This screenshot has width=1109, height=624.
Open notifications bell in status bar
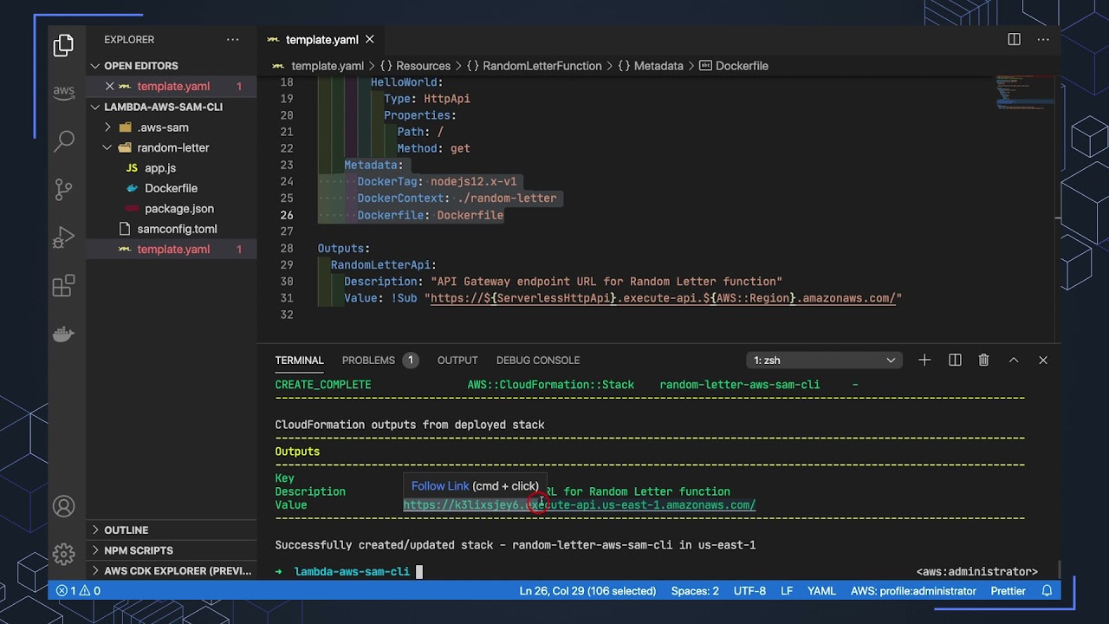tap(1047, 591)
